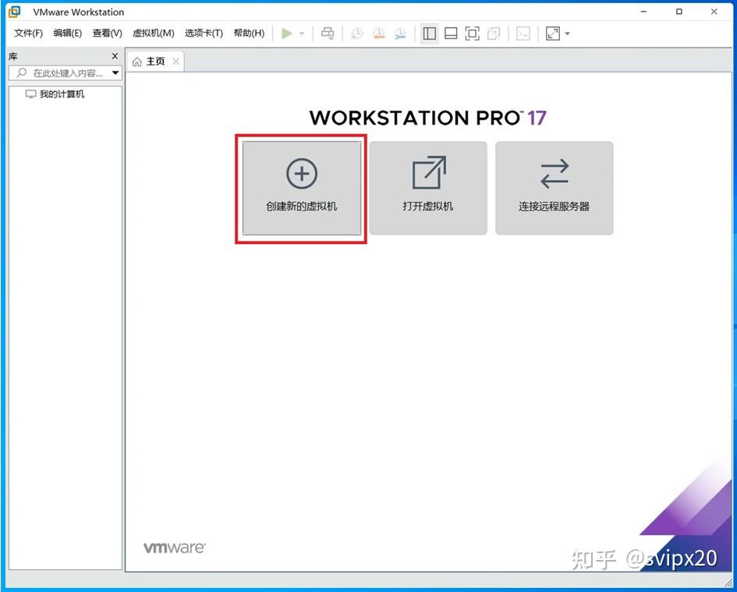The image size is (737, 592).
Task: Close the 主页 tab
Action: (x=175, y=62)
